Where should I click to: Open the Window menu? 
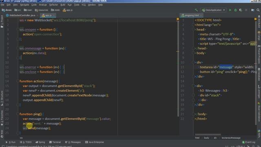(x=92, y=5)
